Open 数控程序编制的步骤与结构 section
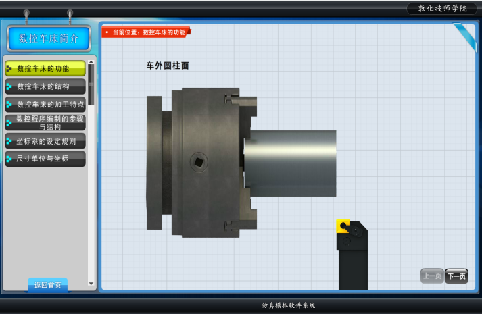 pos(45,122)
